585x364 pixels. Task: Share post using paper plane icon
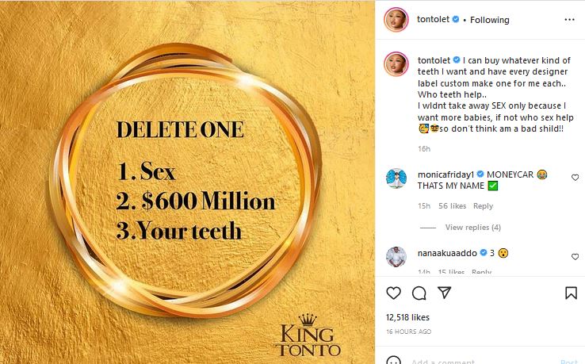click(445, 293)
